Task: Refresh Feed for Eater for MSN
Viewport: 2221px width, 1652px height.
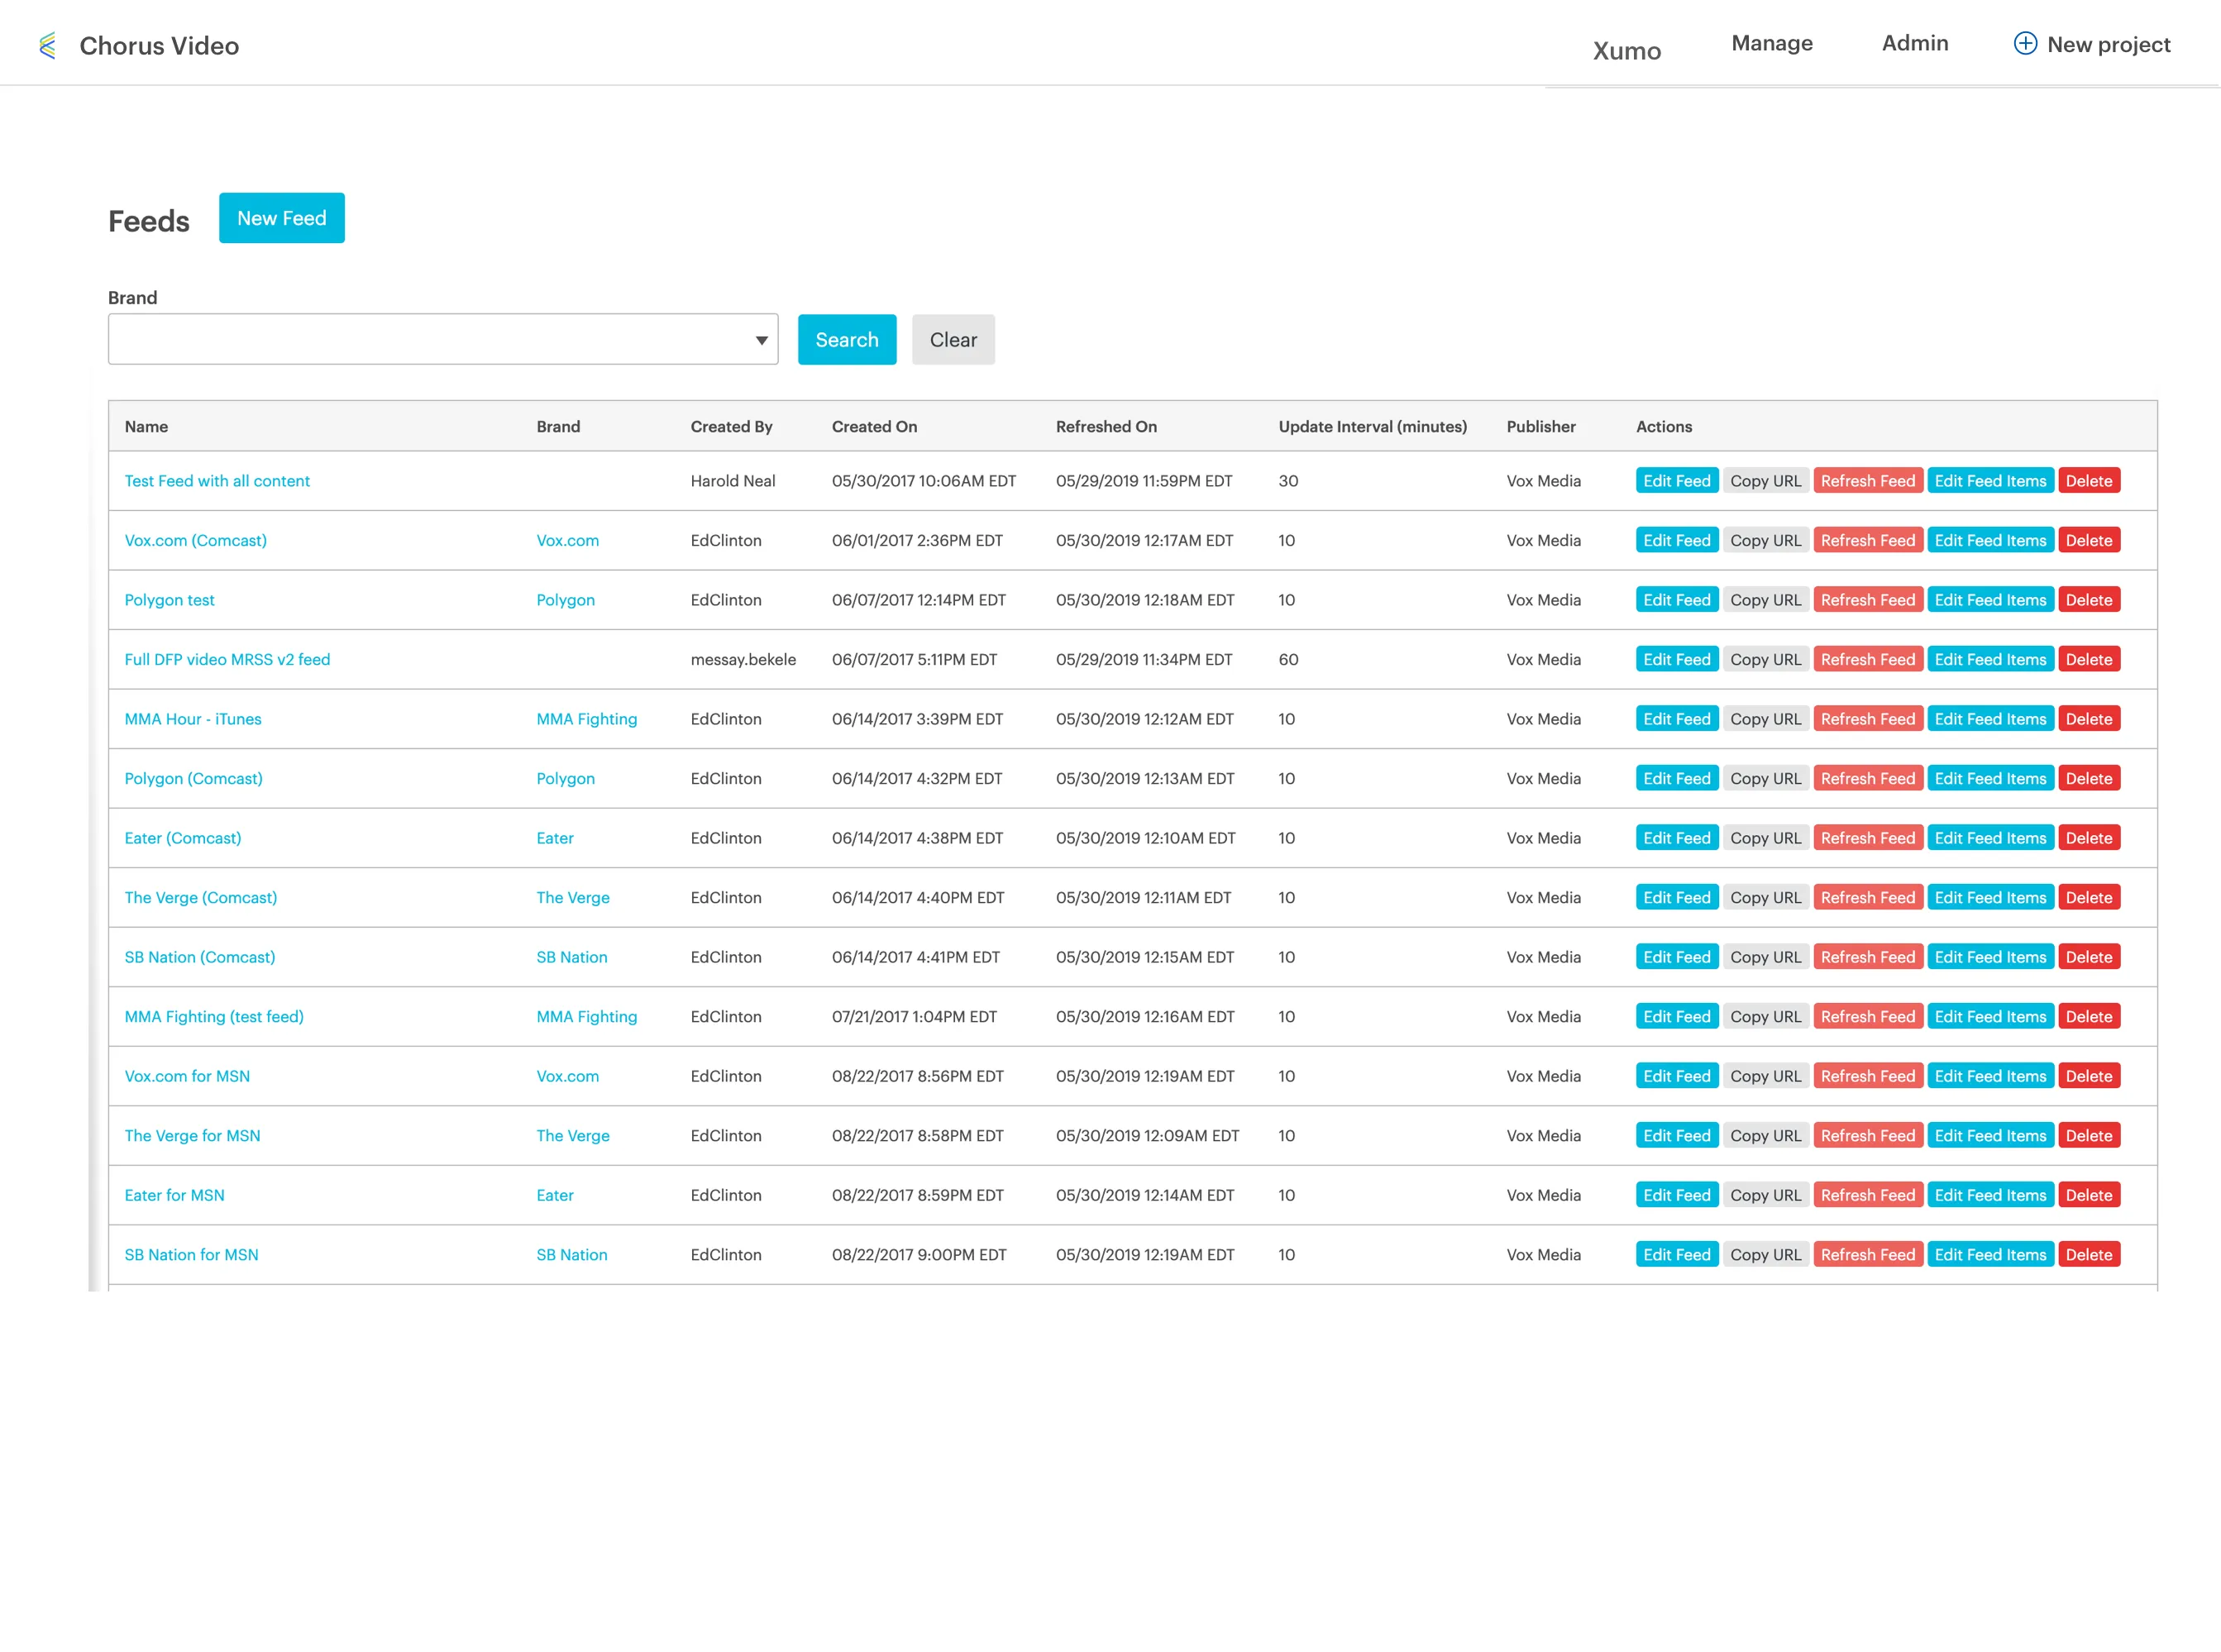Action: point(1868,1195)
